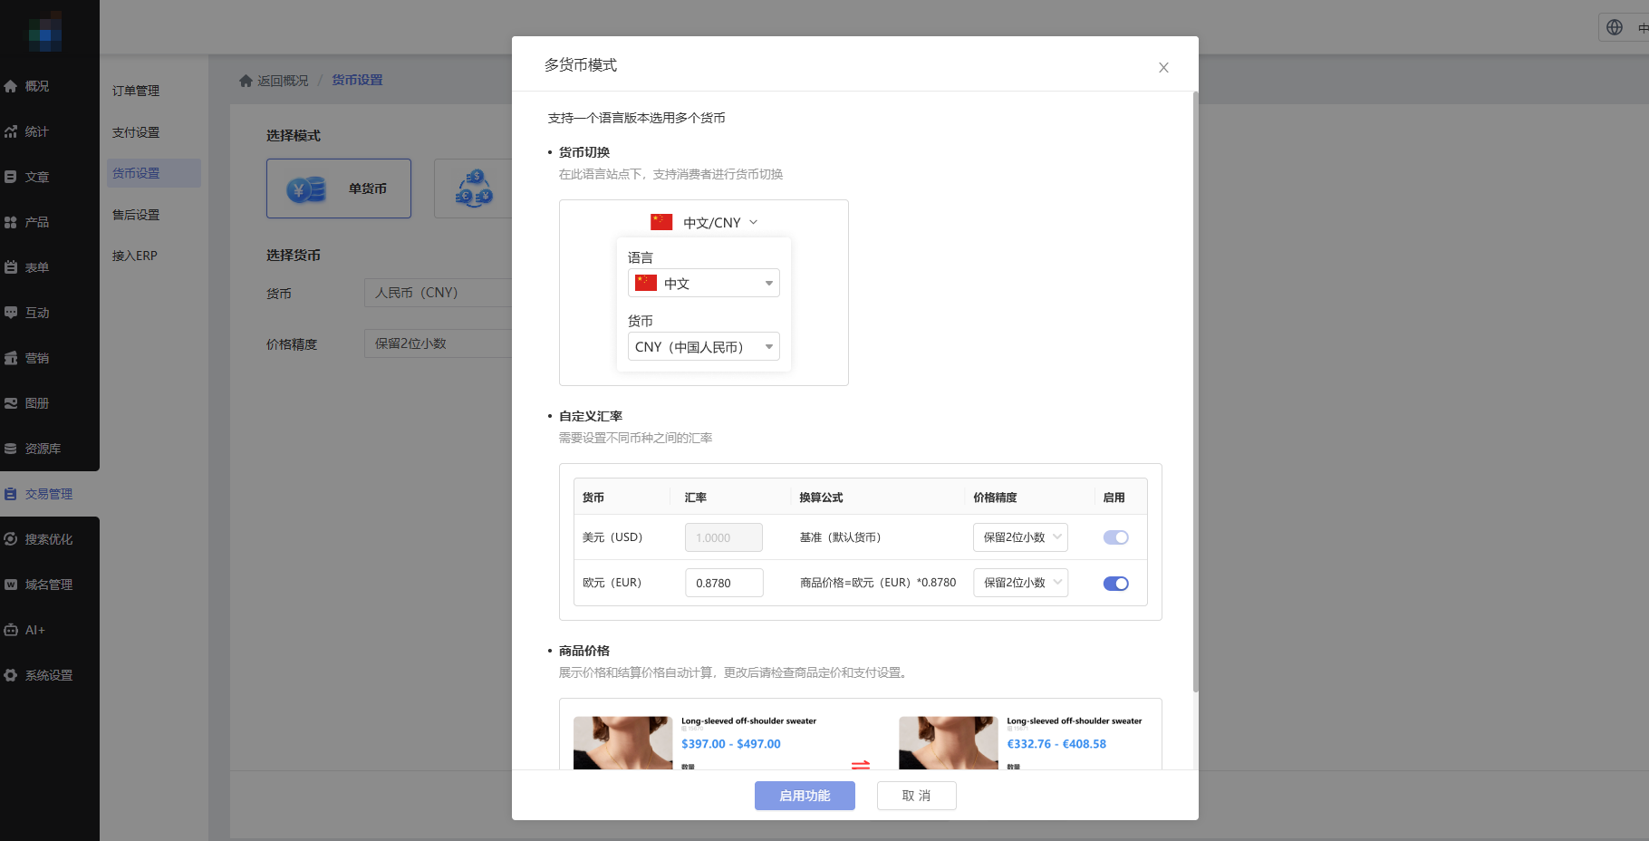Click the 产品 products grid icon
This screenshot has width=1649, height=841.
coord(11,222)
